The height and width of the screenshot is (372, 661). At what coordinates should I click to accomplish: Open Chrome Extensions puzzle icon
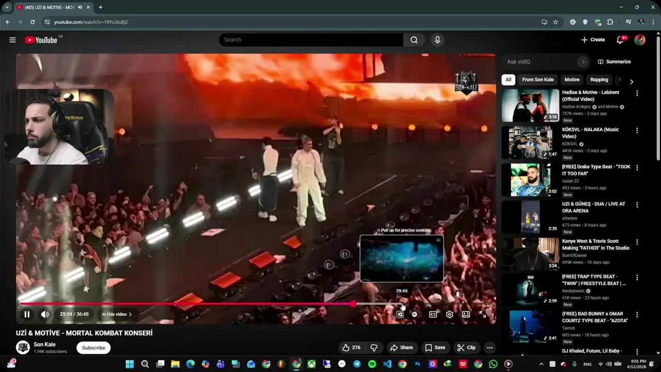[x=610, y=22]
